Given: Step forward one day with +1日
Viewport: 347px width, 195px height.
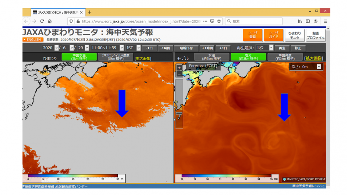Looking at the screenshot, I should tap(223, 48).
